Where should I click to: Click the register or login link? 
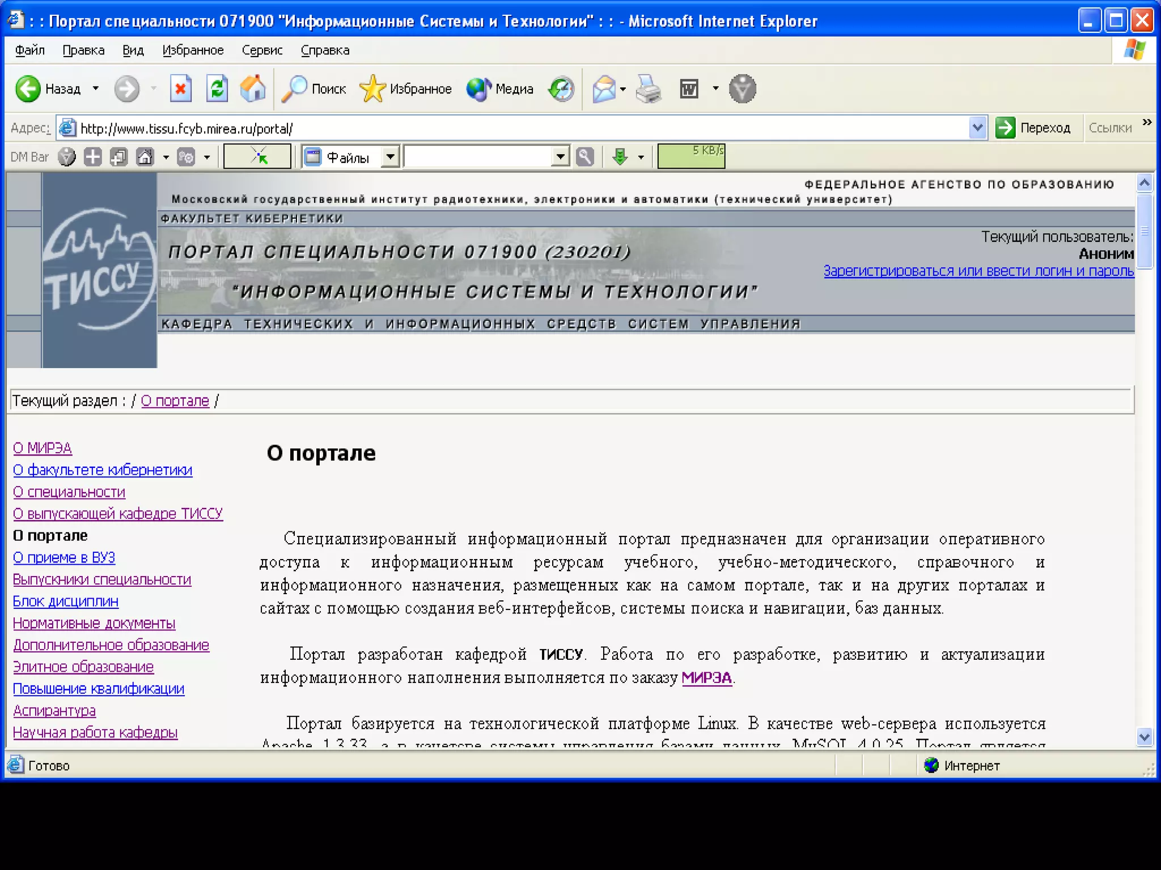point(978,271)
